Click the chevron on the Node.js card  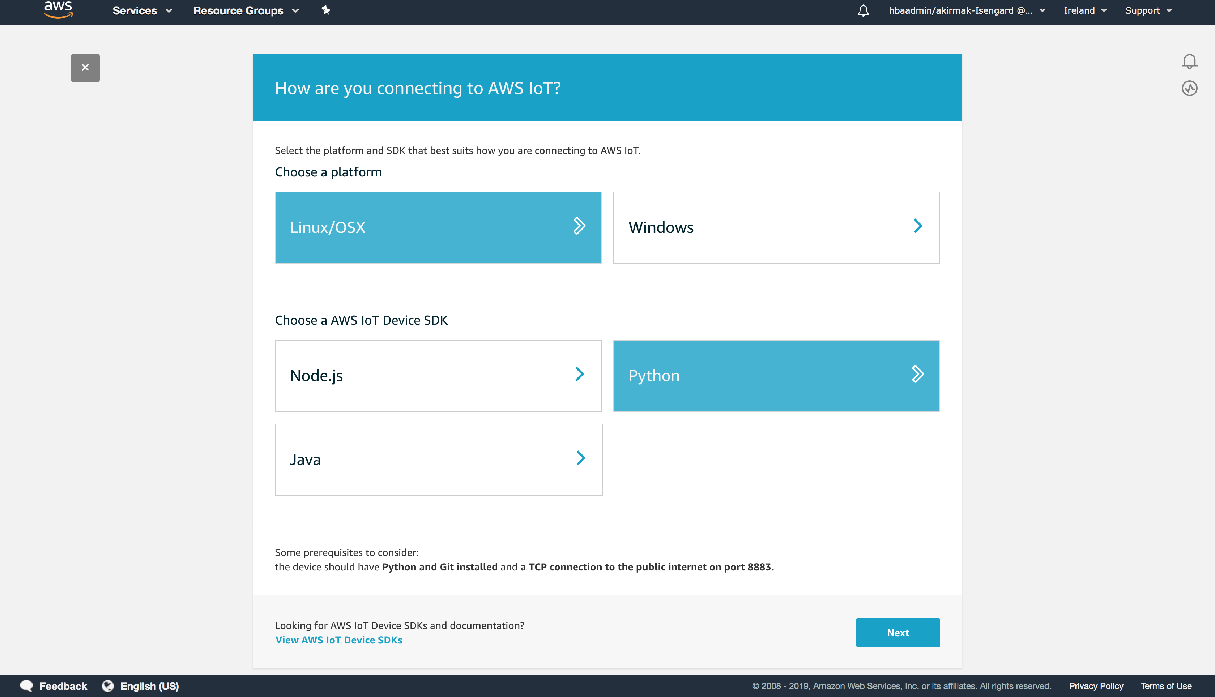click(x=579, y=374)
